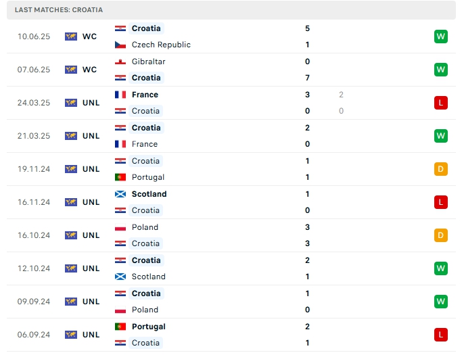Image resolution: width=464 pixels, height=355 pixels.
Task: Click the Scotland flag in the 16.11.24 match
Action: pyautogui.click(x=120, y=194)
